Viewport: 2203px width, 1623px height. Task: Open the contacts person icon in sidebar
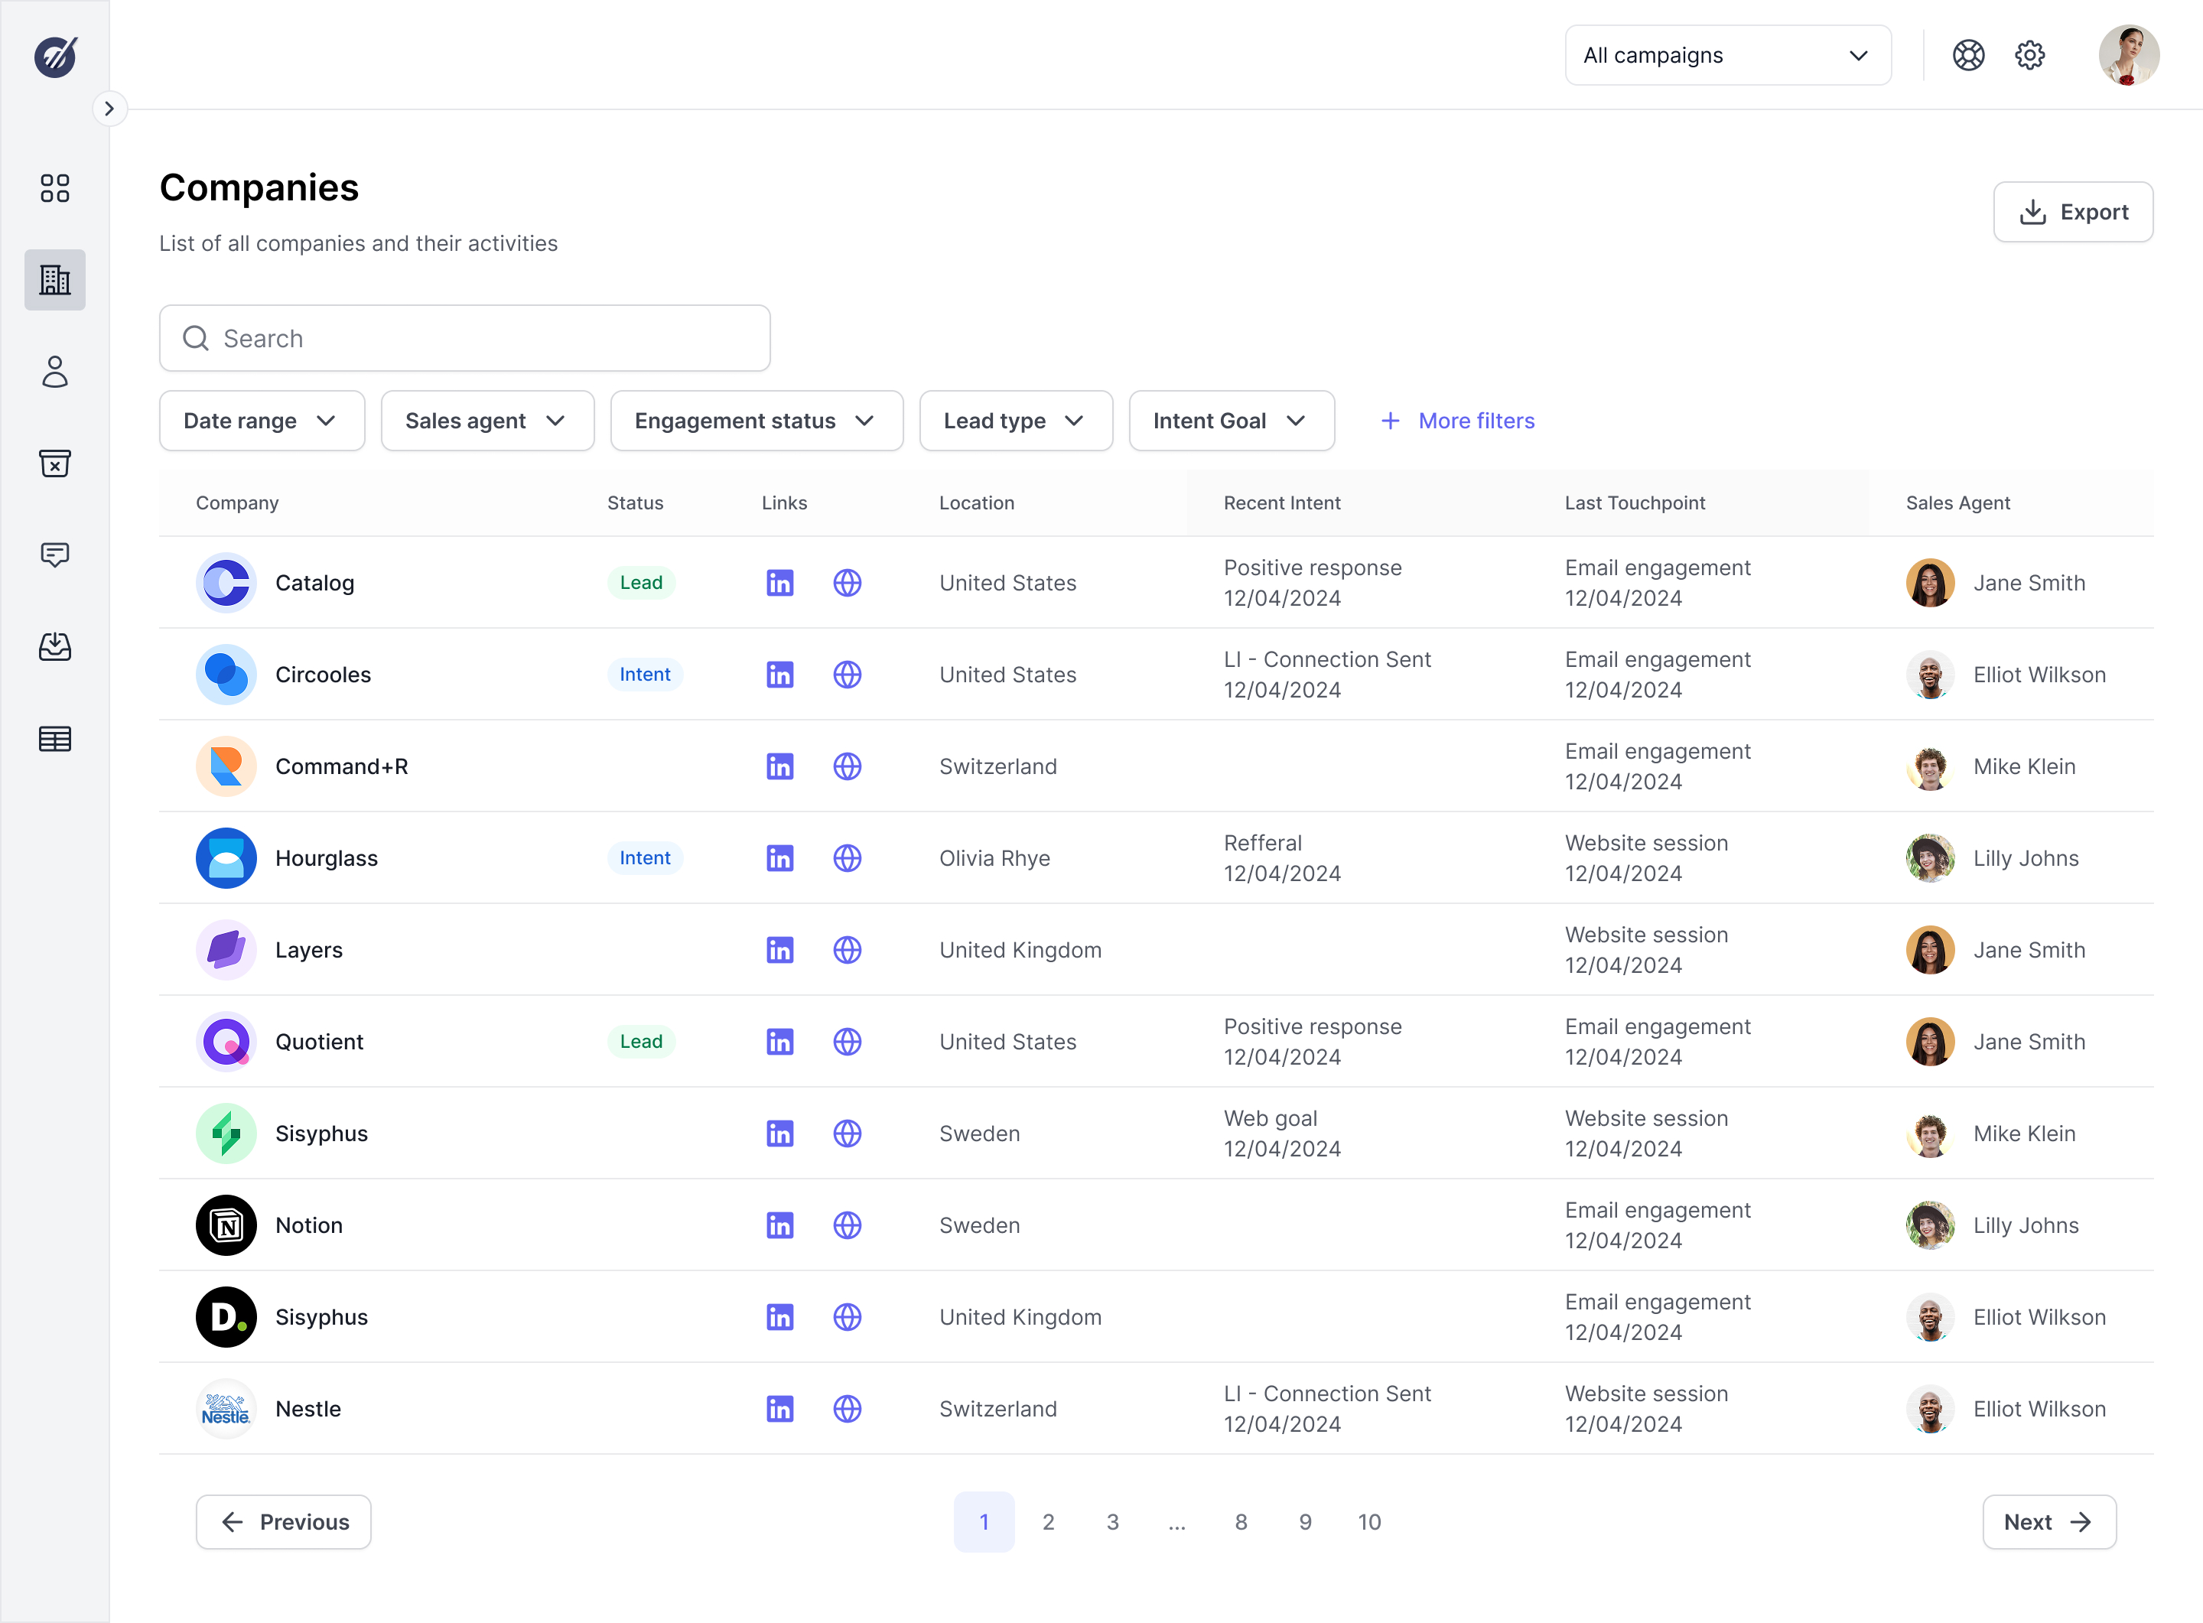(55, 372)
